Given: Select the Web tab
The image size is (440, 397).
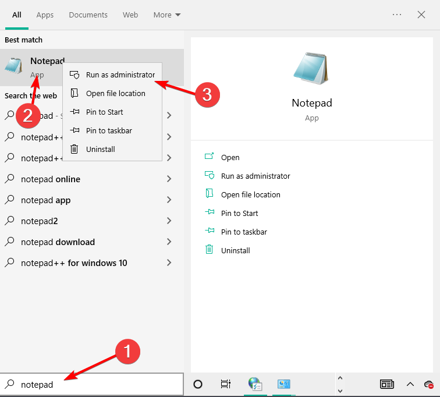Looking at the screenshot, I should coord(130,15).
